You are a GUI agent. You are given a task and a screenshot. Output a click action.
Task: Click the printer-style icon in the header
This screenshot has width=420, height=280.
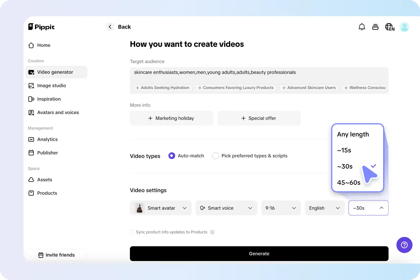tap(375, 26)
